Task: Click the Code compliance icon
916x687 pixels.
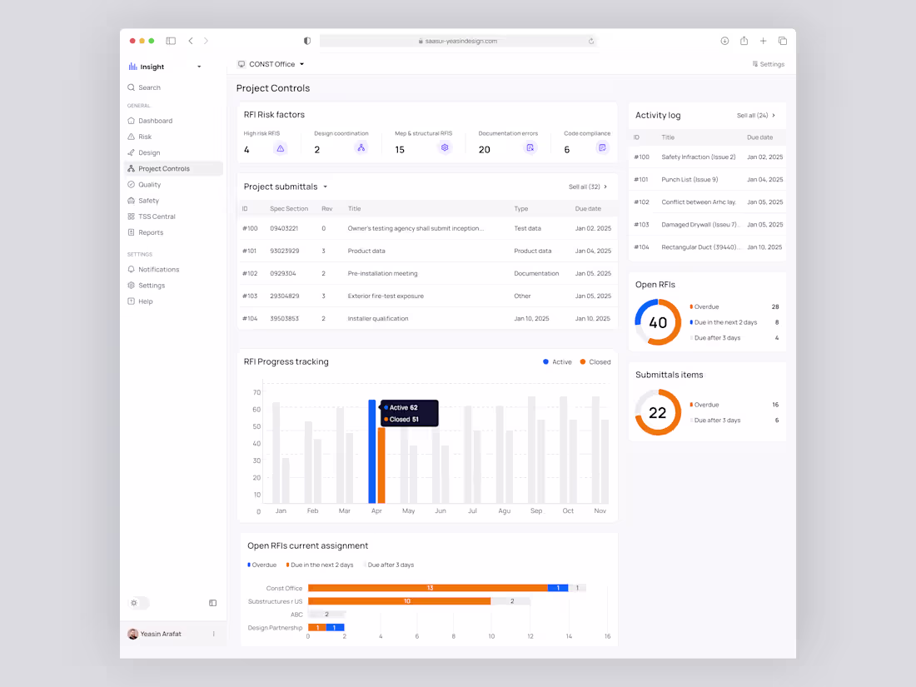Action: (602, 147)
